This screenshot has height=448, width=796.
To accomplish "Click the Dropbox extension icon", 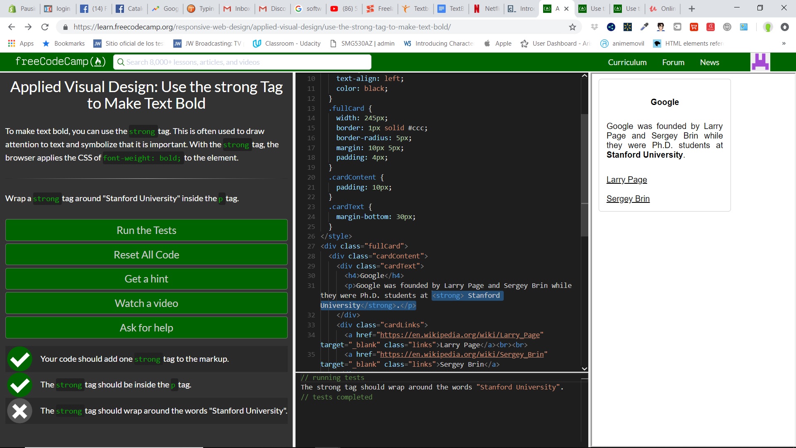I will [595, 27].
